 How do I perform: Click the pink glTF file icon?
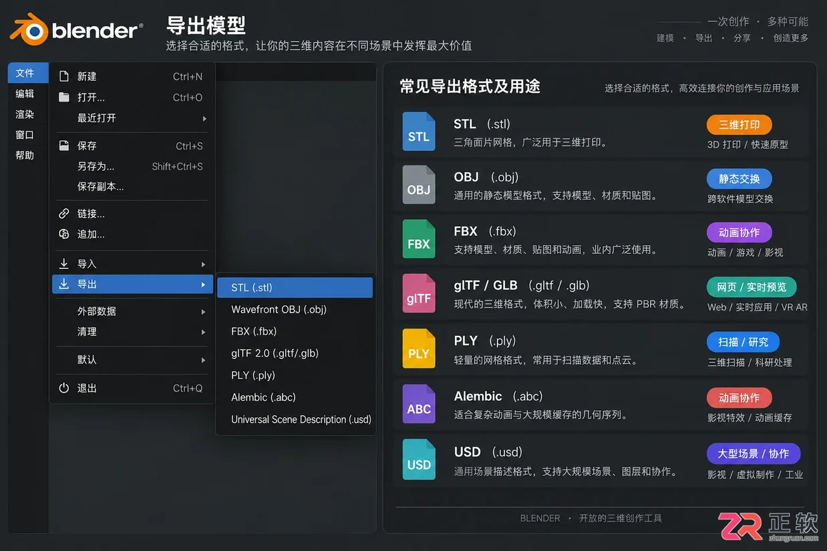[419, 294]
